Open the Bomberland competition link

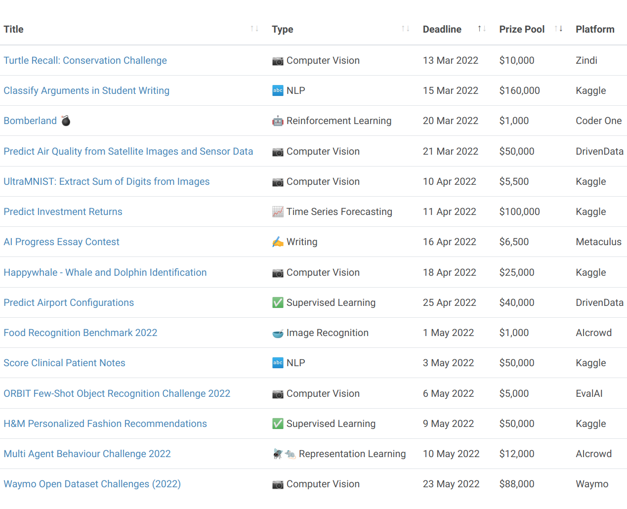[x=30, y=121]
